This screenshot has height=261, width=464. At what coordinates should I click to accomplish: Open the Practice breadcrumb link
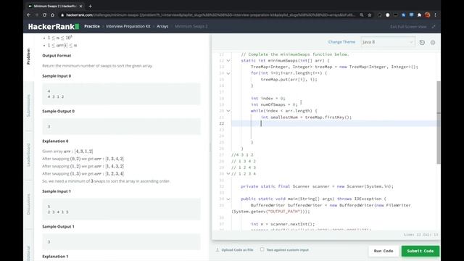pos(92,26)
